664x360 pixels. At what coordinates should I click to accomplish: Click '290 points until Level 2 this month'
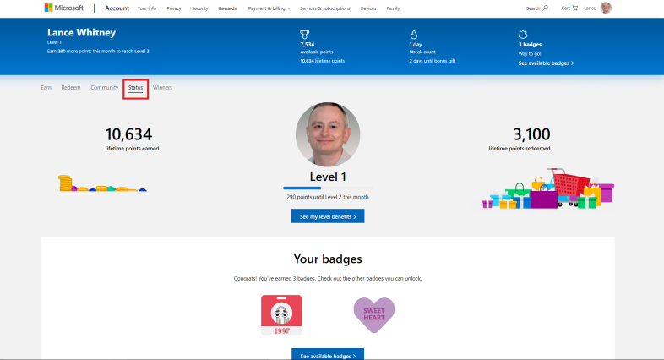coord(328,197)
